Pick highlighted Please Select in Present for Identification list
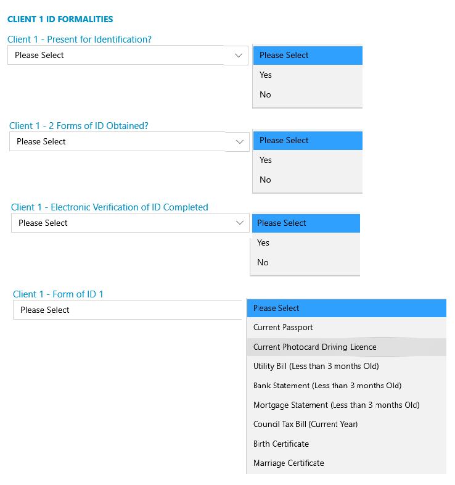 tap(308, 56)
